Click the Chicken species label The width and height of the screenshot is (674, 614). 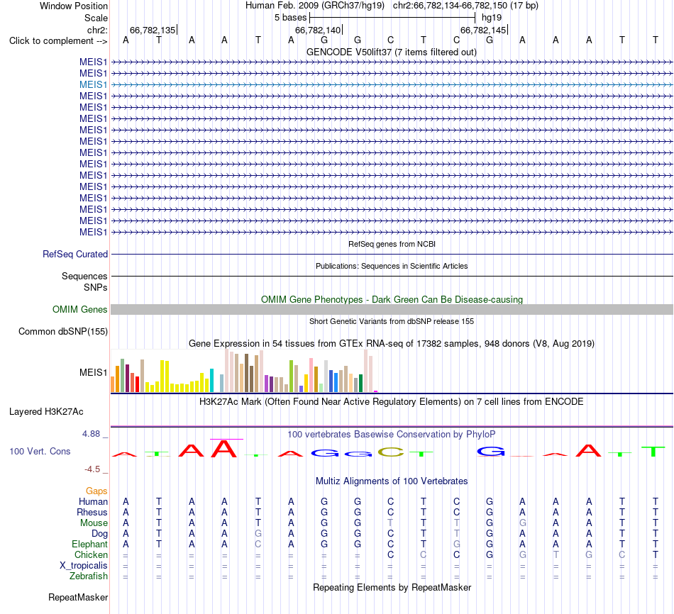(91, 554)
